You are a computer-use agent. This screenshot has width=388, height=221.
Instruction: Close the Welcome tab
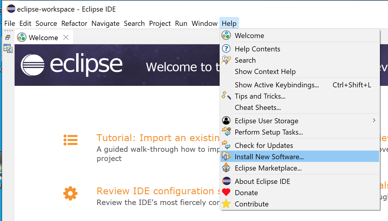[66, 37]
